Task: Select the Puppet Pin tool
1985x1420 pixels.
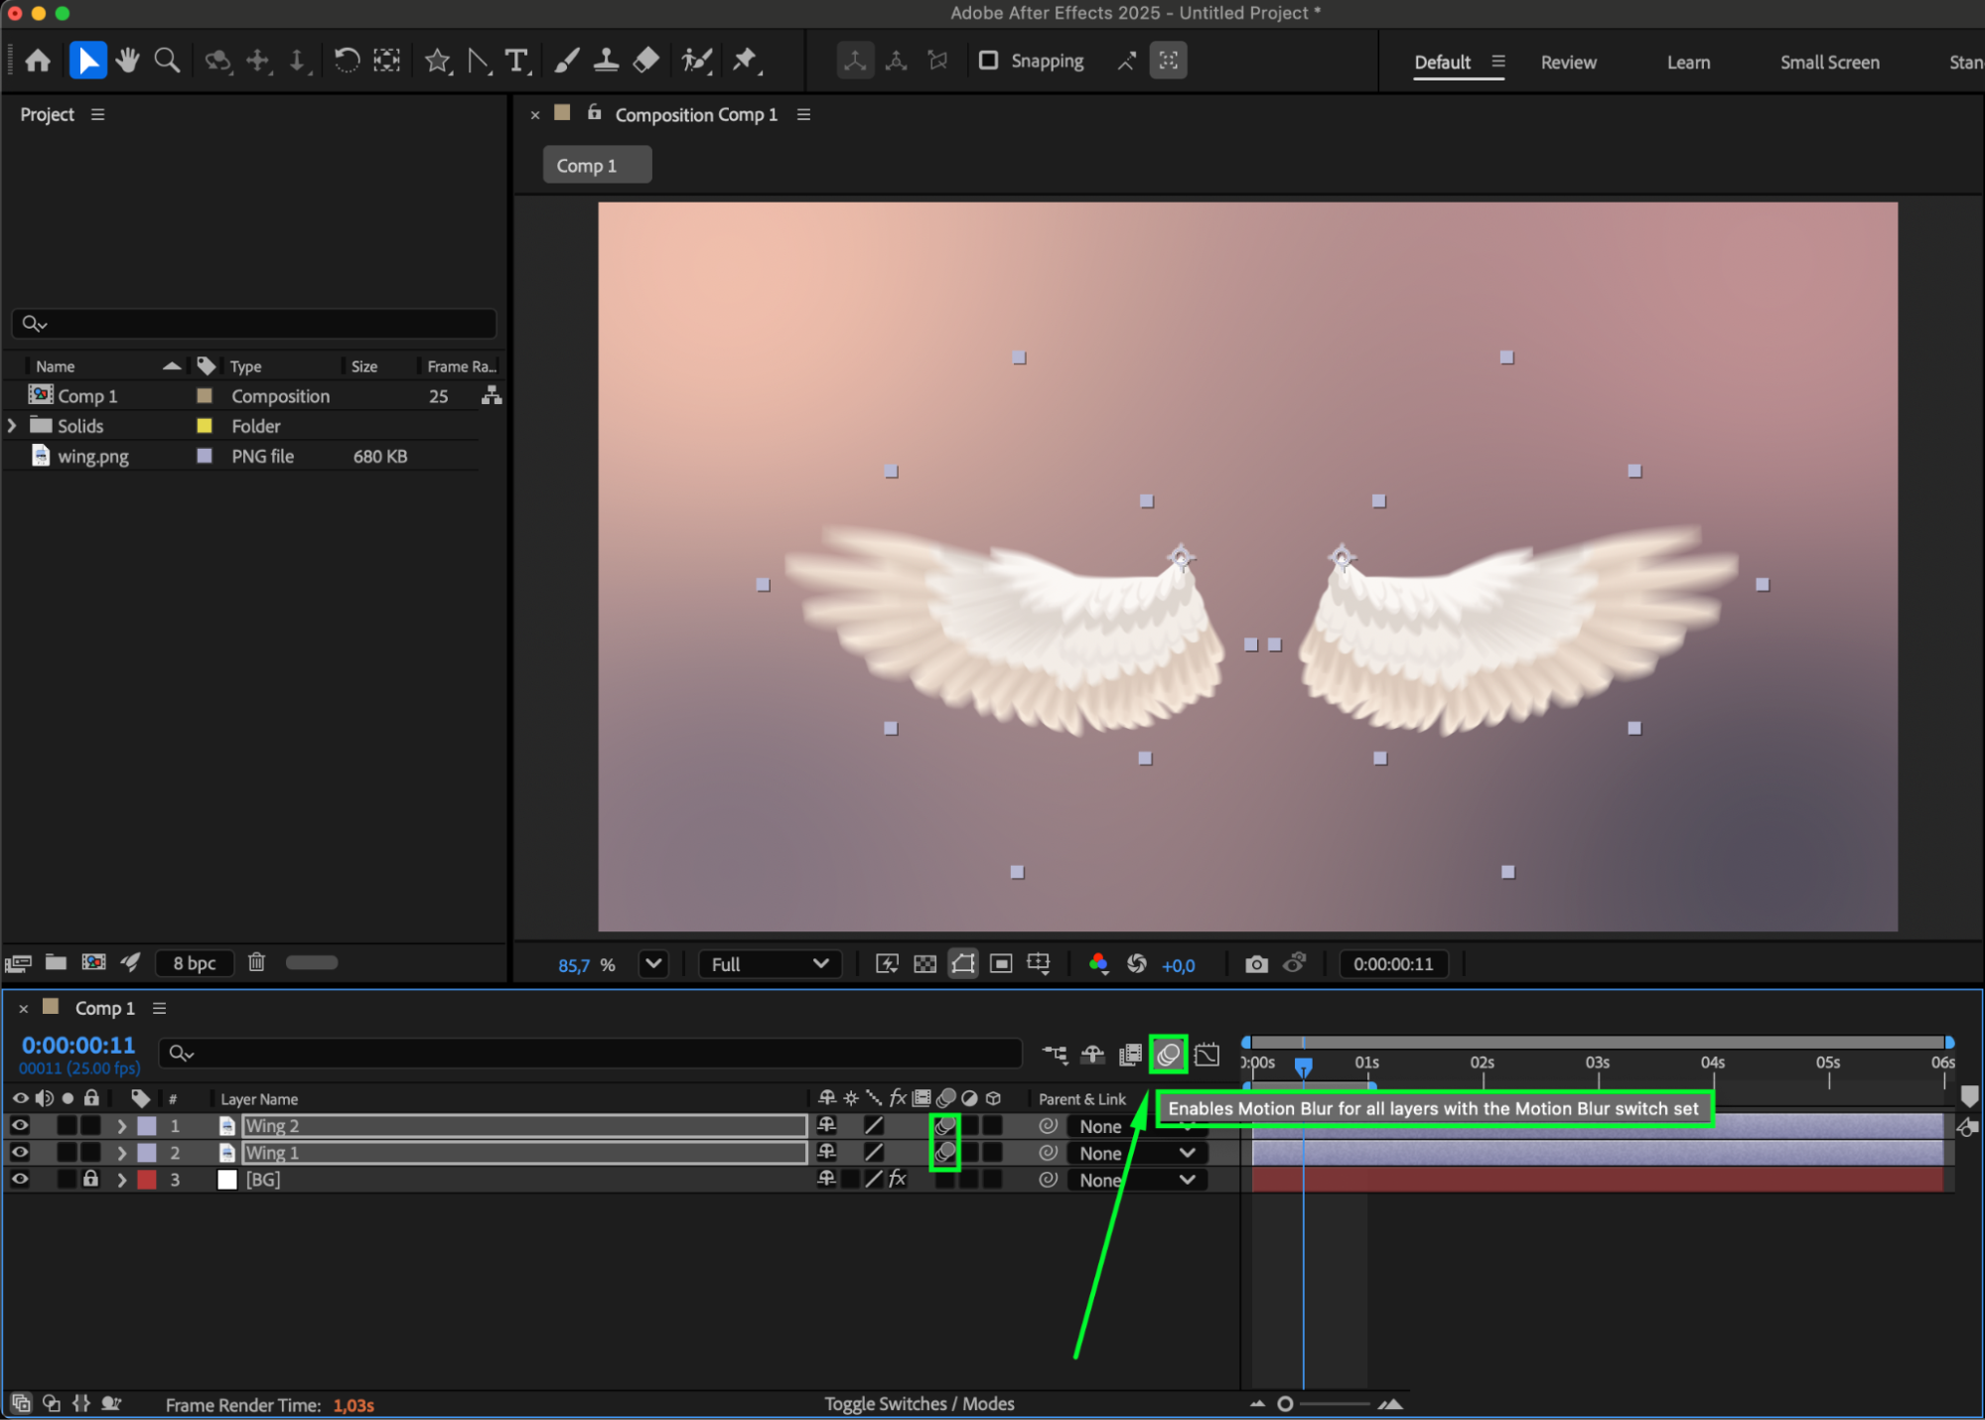Action: (x=745, y=62)
